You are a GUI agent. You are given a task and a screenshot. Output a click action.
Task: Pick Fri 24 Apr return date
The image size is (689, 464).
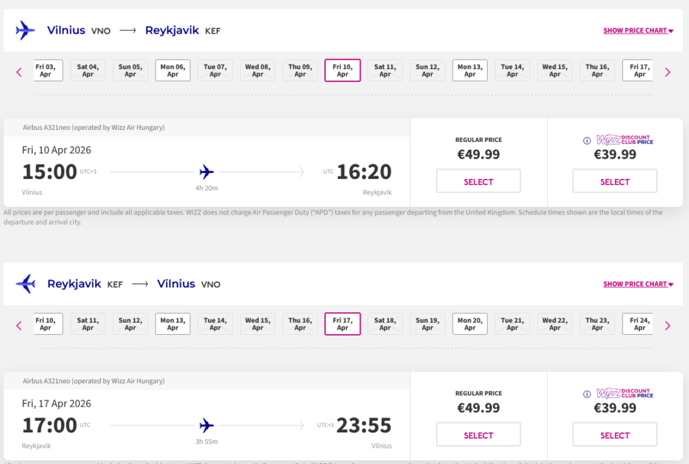tap(639, 324)
